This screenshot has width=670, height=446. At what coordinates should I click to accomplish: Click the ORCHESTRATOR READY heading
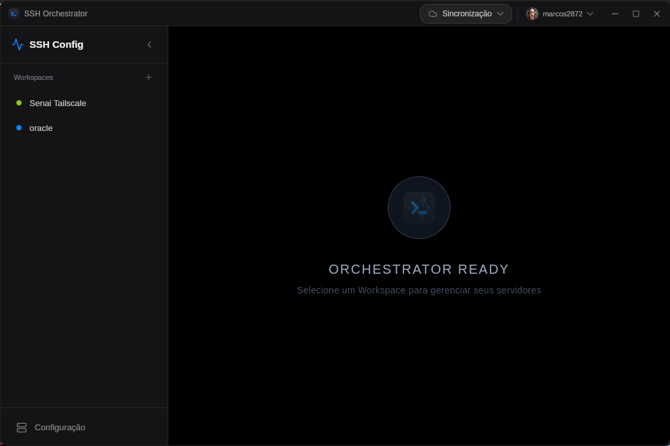click(x=419, y=269)
